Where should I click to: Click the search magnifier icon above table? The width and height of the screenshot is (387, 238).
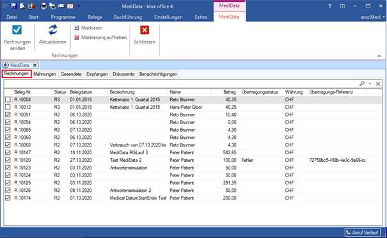pos(362,84)
